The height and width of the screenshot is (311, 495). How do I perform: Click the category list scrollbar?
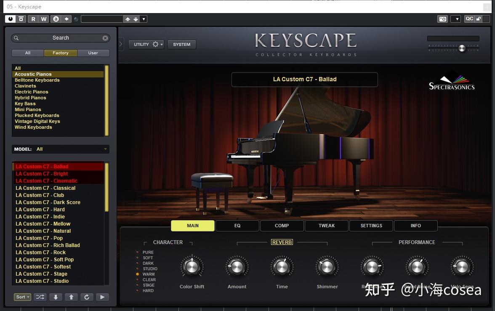coord(107,101)
